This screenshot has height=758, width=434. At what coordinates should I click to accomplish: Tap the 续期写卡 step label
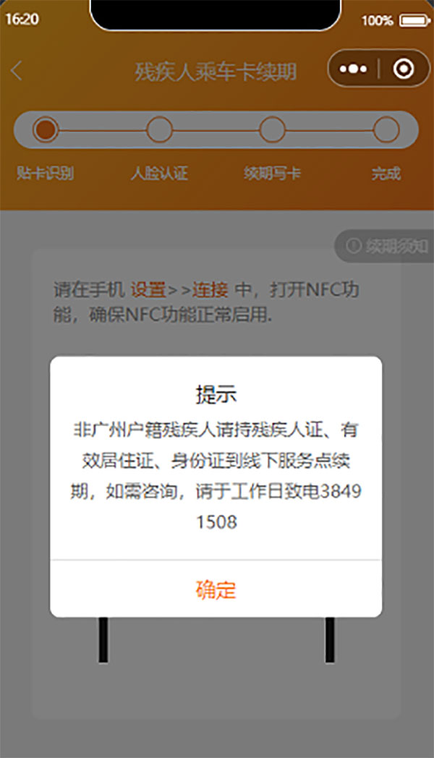273,173
